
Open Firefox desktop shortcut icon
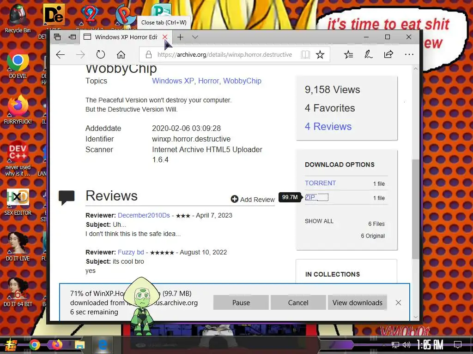[18, 110]
